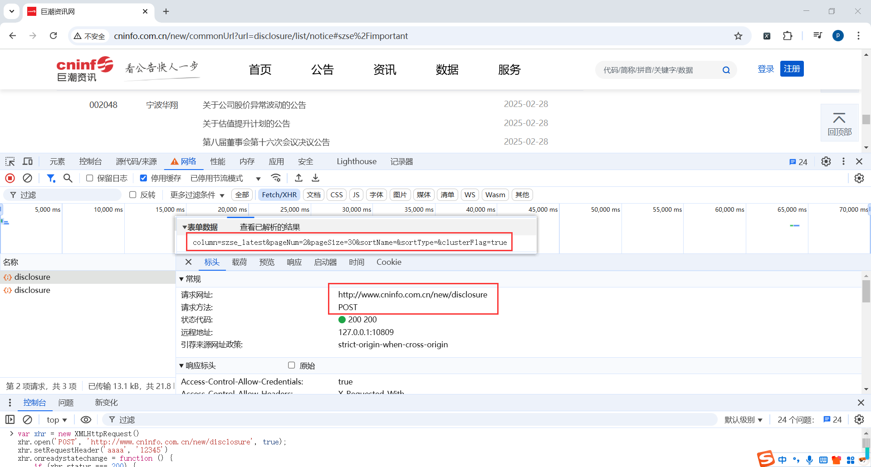Export HAR with the download icon
The image size is (871, 467).
(315, 178)
